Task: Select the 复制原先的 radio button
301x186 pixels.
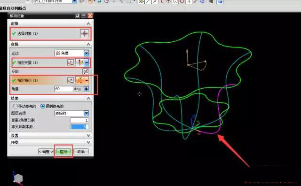Action: pyautogui.click(x=43, y=106)
